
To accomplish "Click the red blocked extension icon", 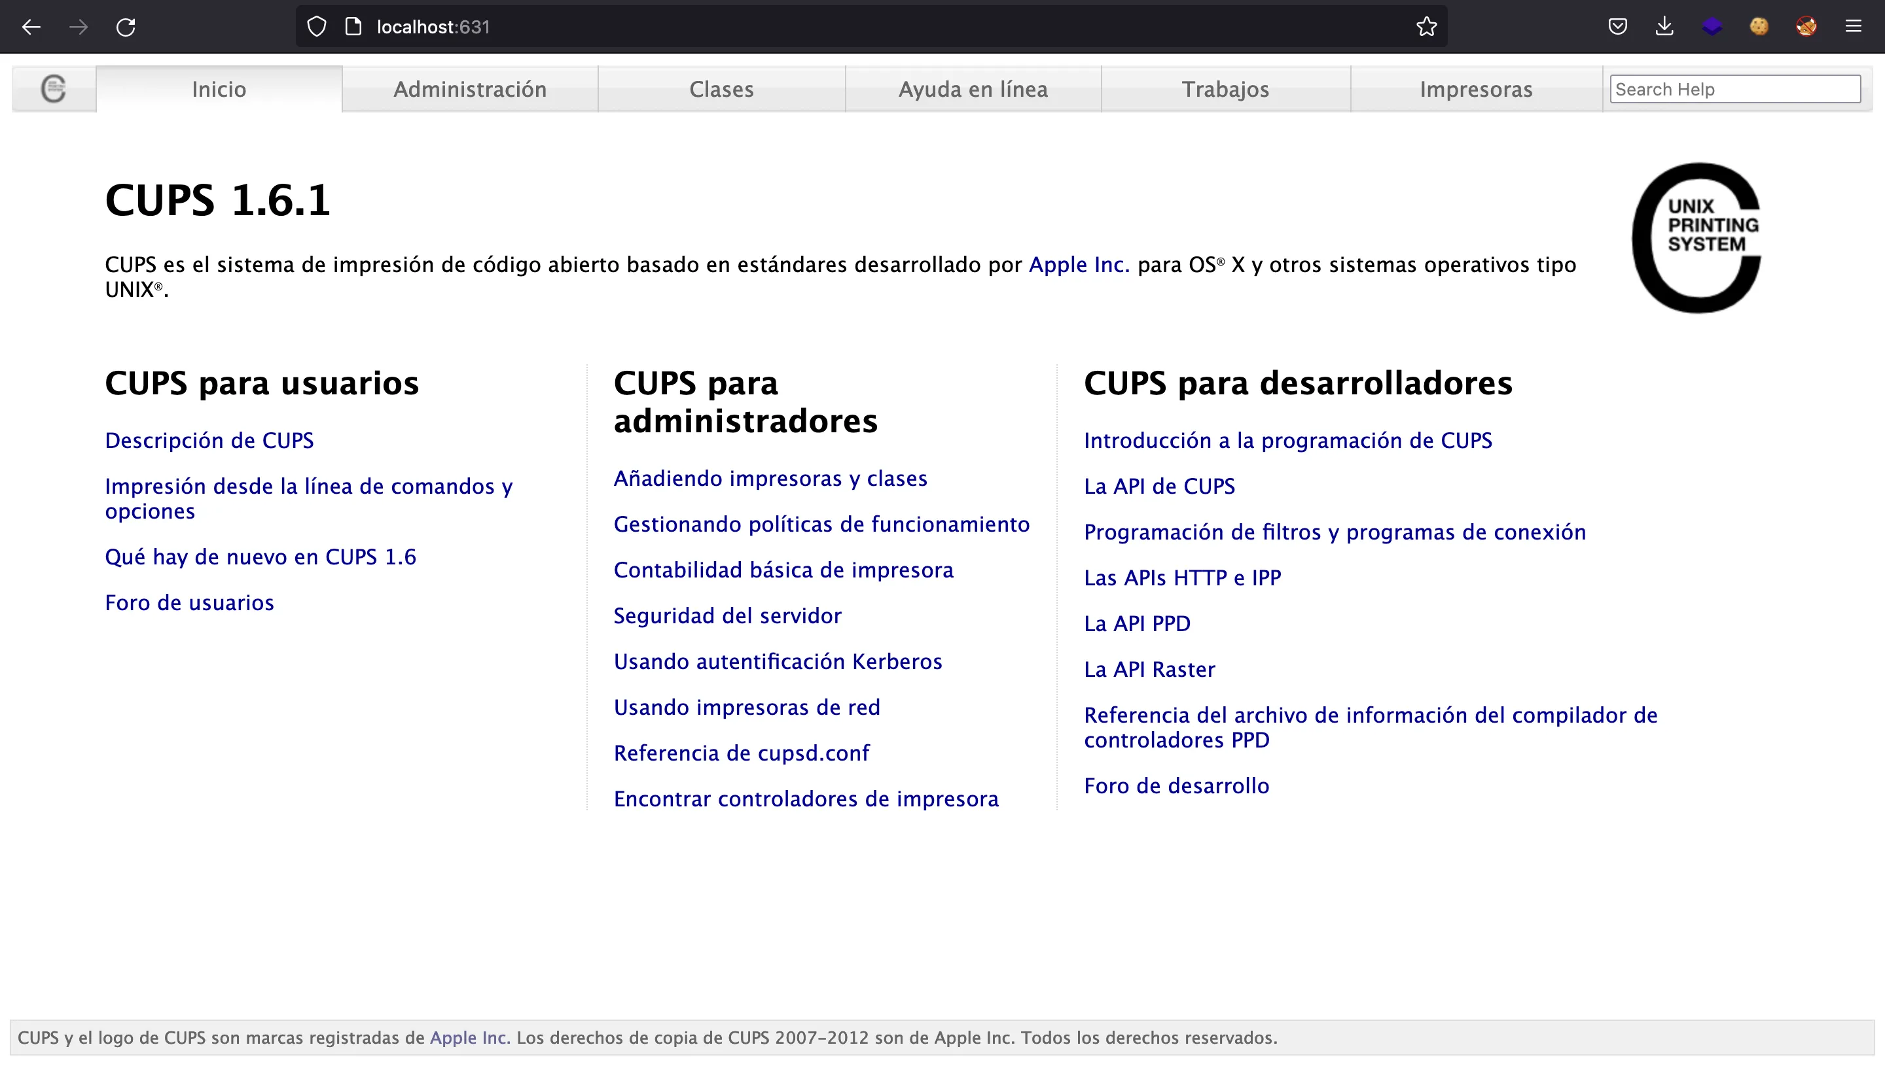I will pyautogui.click(x=1806, y=27).
